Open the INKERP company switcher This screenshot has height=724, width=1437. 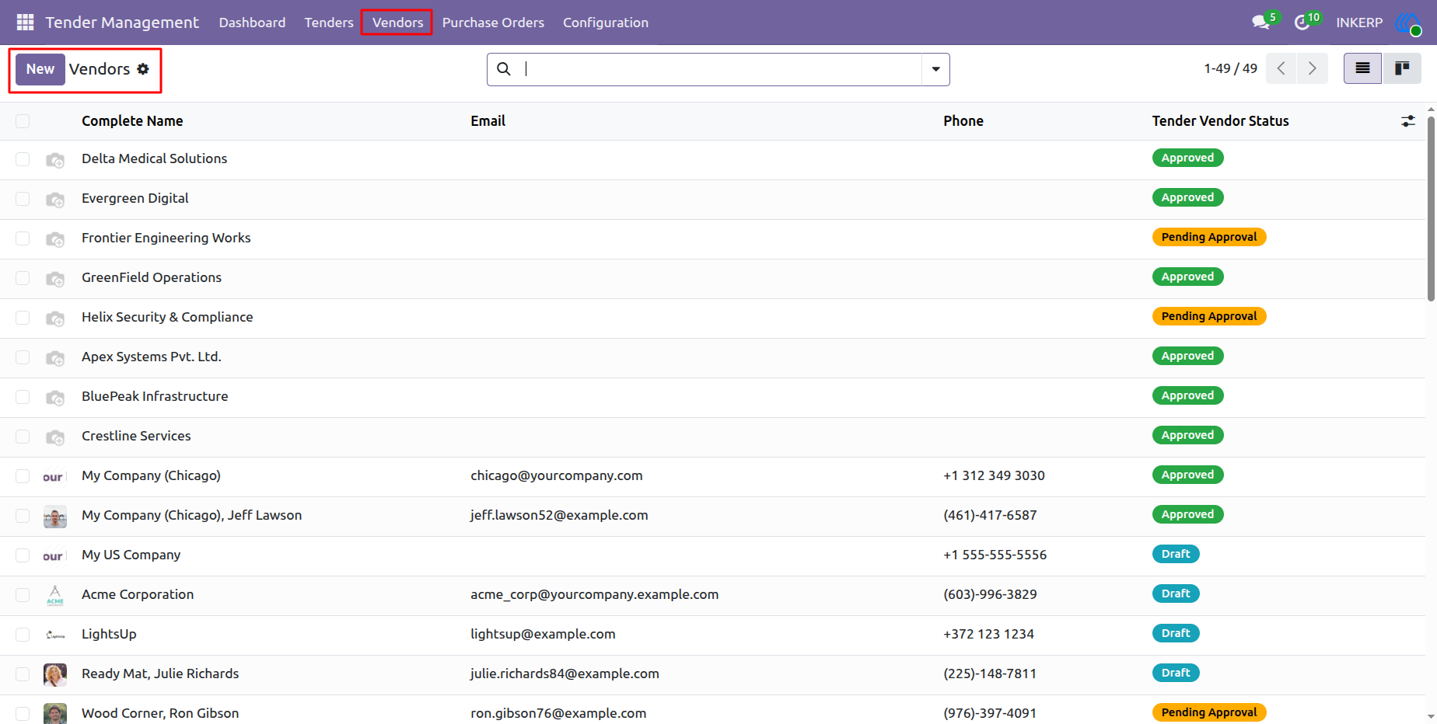pyautogui.click(x=1359, y=23)
